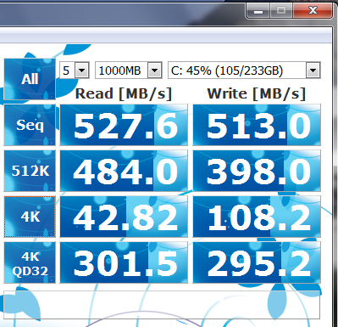Select the 512K write result 398.0
Viewport: 338px width, 327px height.
[257, 171]
